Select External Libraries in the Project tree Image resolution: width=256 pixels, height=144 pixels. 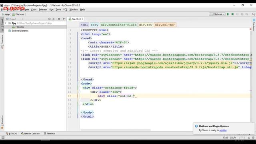[20, 31]
